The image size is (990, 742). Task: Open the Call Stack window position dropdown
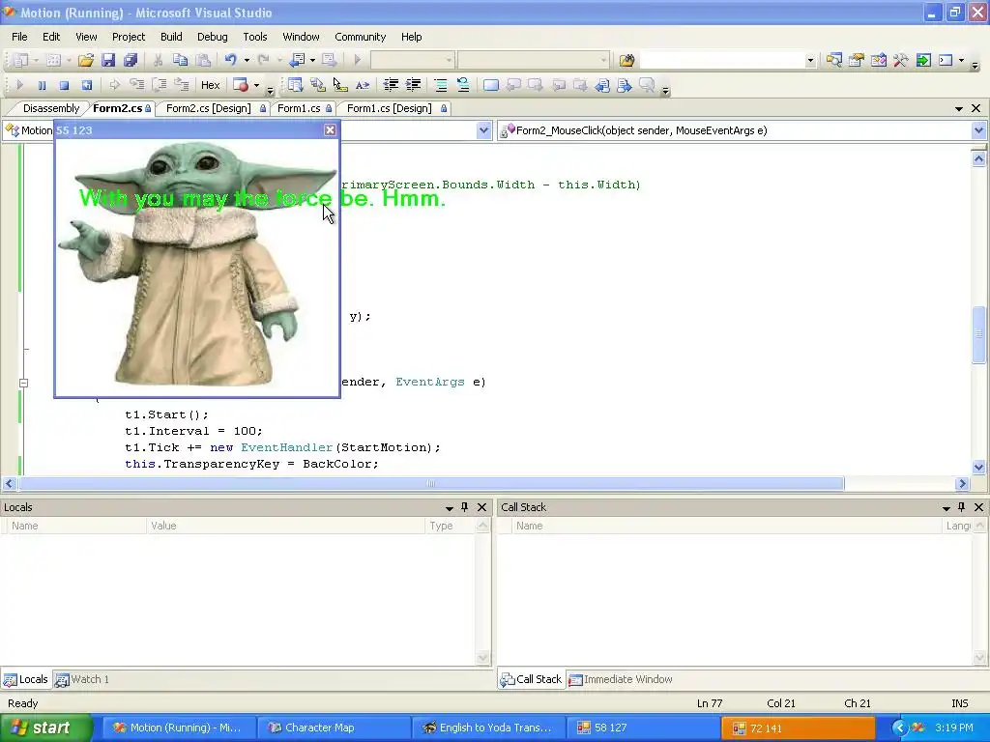point(946,508)
